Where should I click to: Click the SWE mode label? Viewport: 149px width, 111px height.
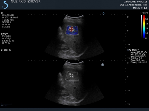(x=4, y=34)
